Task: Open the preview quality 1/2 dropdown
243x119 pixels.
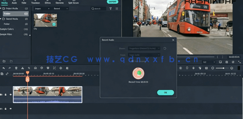Action: pyautogui.click(x=209, y=62)
